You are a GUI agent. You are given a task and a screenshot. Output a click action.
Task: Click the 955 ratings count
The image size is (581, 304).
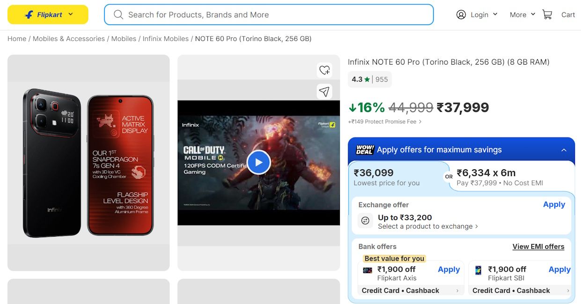382,80
